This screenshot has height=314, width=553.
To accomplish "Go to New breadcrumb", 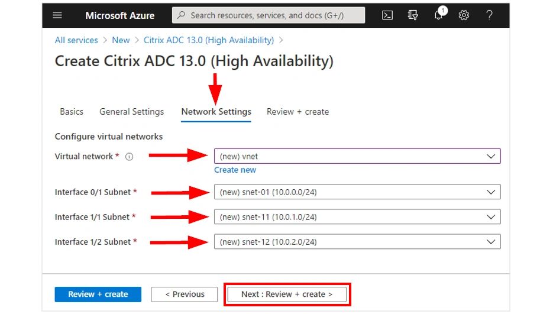I will (x=121, y=40).
